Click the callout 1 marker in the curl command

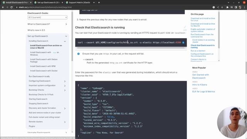pos(183,42)
